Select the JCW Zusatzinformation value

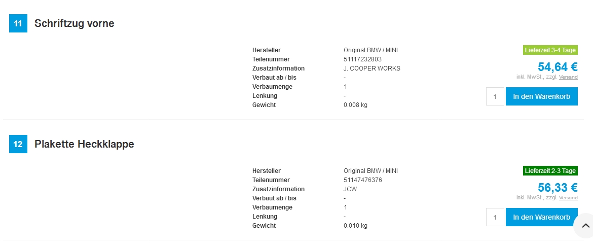[x=350, y=189]
